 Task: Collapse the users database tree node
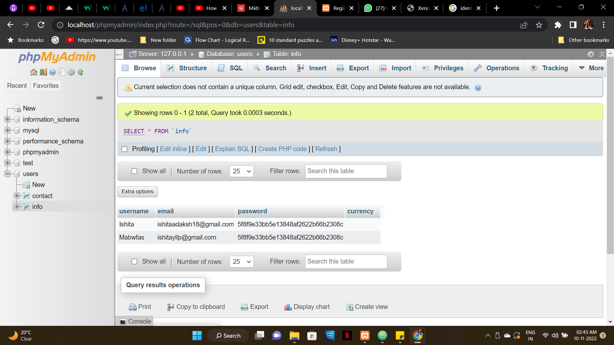pos(7,174)
